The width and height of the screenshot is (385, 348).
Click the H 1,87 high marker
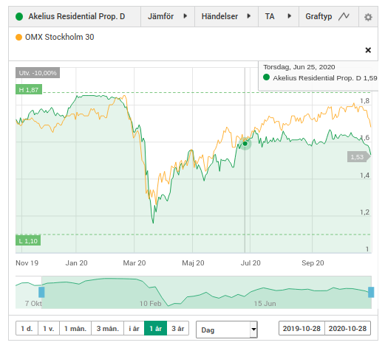29,90
